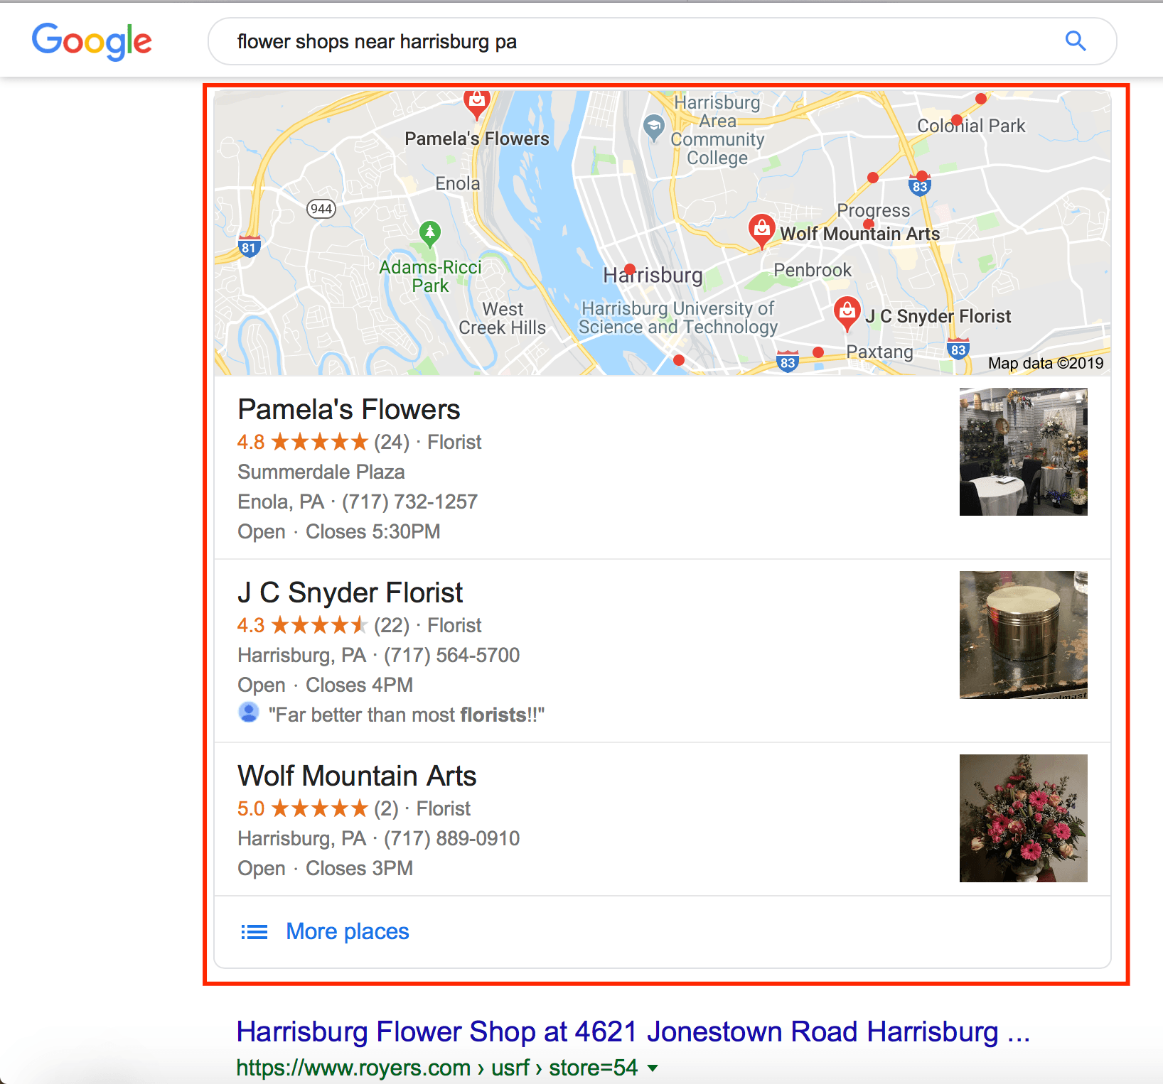Click reviewer avatar beside florists quote

pos(249,712)
